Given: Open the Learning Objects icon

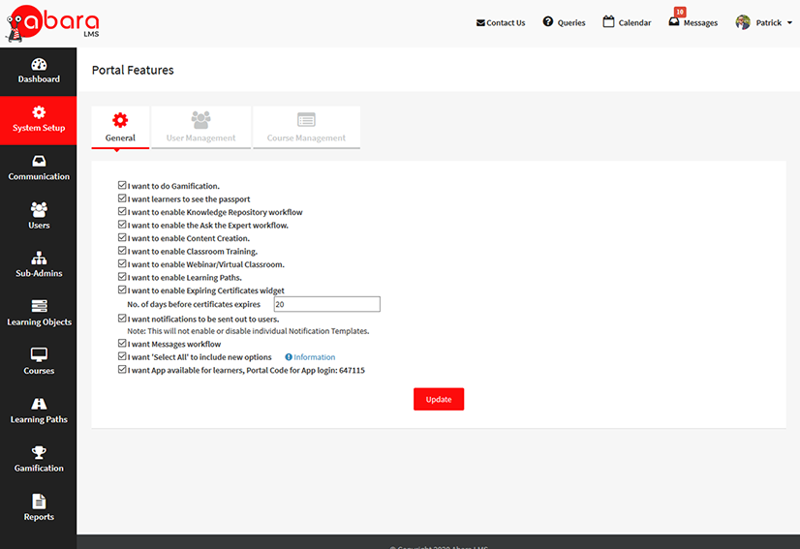Looking at the screenshot, I should click(39, 306).
